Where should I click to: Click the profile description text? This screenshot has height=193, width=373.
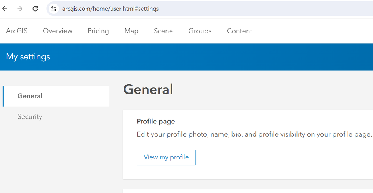coord(254,134)
